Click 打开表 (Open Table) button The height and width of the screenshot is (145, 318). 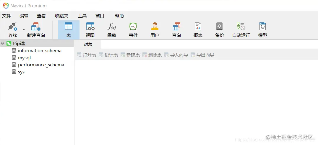coord(86,55)
